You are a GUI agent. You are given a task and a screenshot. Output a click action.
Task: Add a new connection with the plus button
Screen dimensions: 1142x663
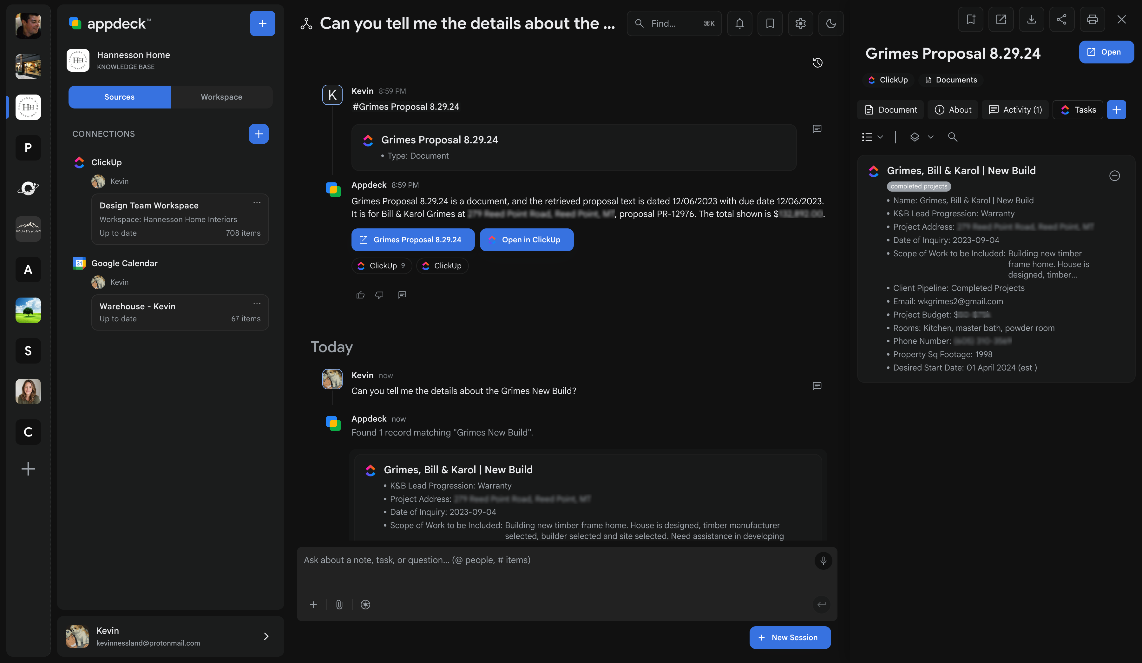coord(259,134)
